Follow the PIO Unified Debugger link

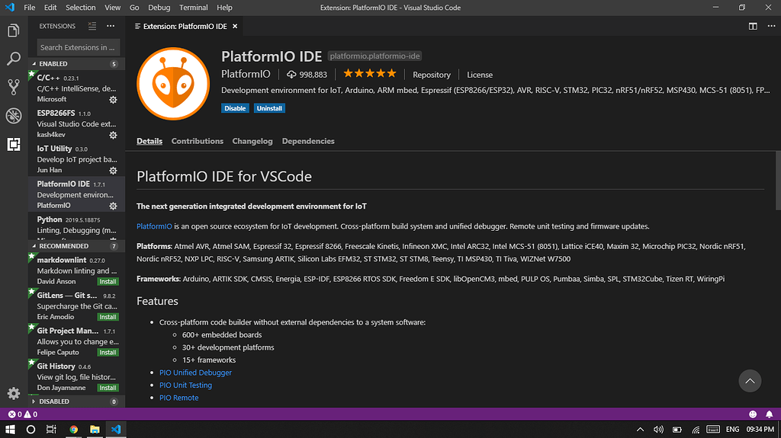pyautogui.click(x=195, y=372)
